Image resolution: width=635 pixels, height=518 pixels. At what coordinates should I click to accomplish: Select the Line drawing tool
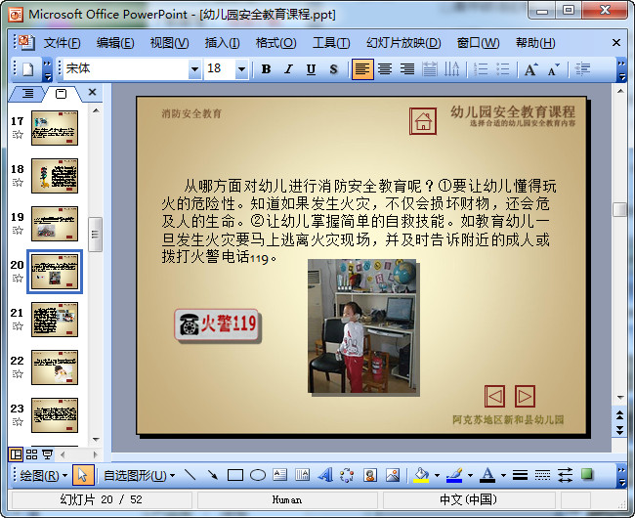click(x=190, y=475)
